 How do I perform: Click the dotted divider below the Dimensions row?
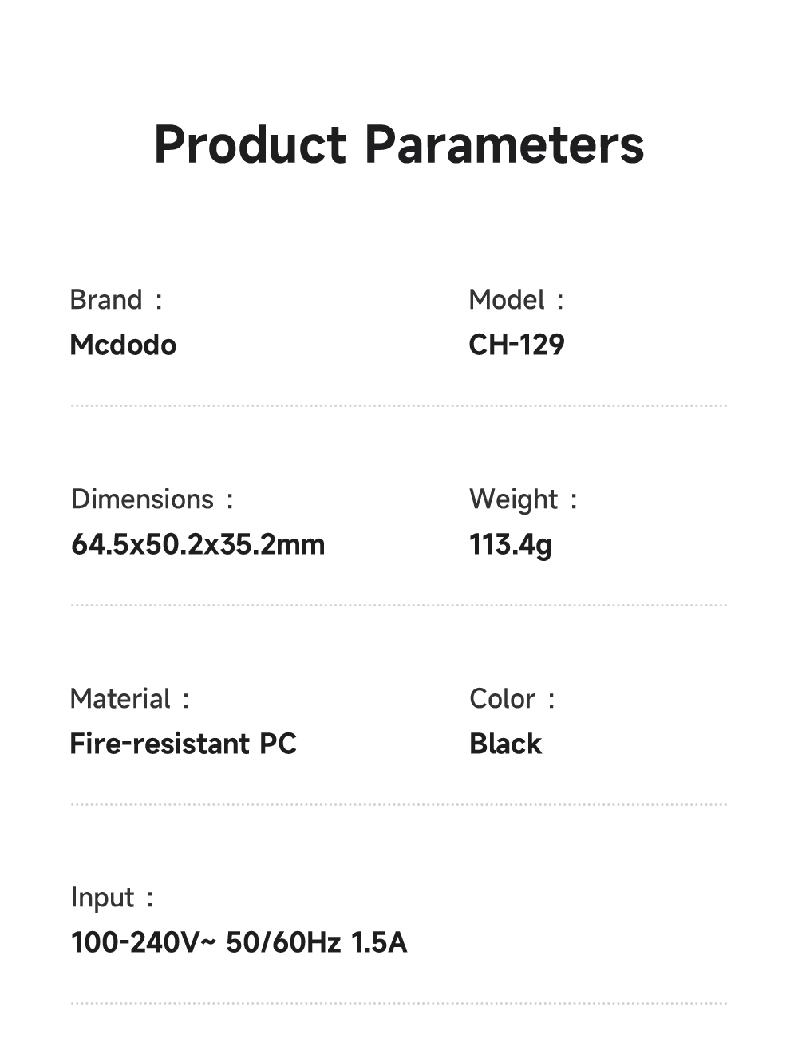[398, 605]
